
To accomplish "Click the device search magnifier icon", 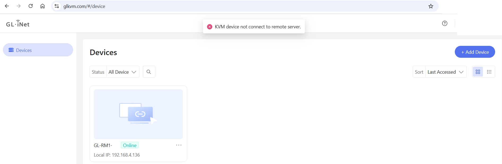I will (149, 72).
